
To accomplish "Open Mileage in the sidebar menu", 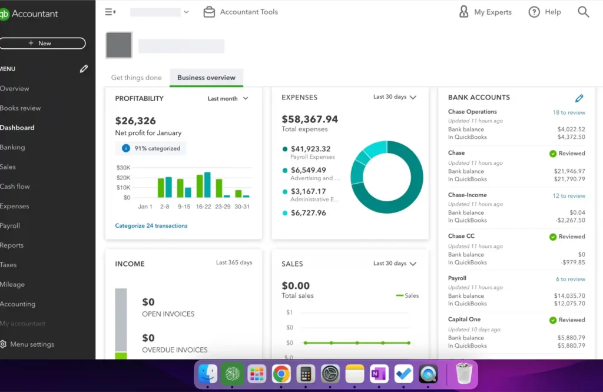I will [x=12, y=284].
